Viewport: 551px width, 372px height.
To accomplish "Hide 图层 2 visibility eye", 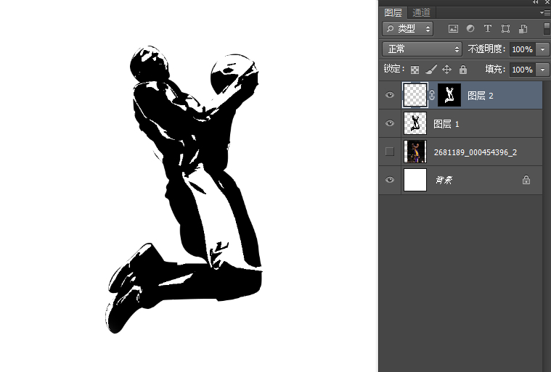I will pos(390,95).
